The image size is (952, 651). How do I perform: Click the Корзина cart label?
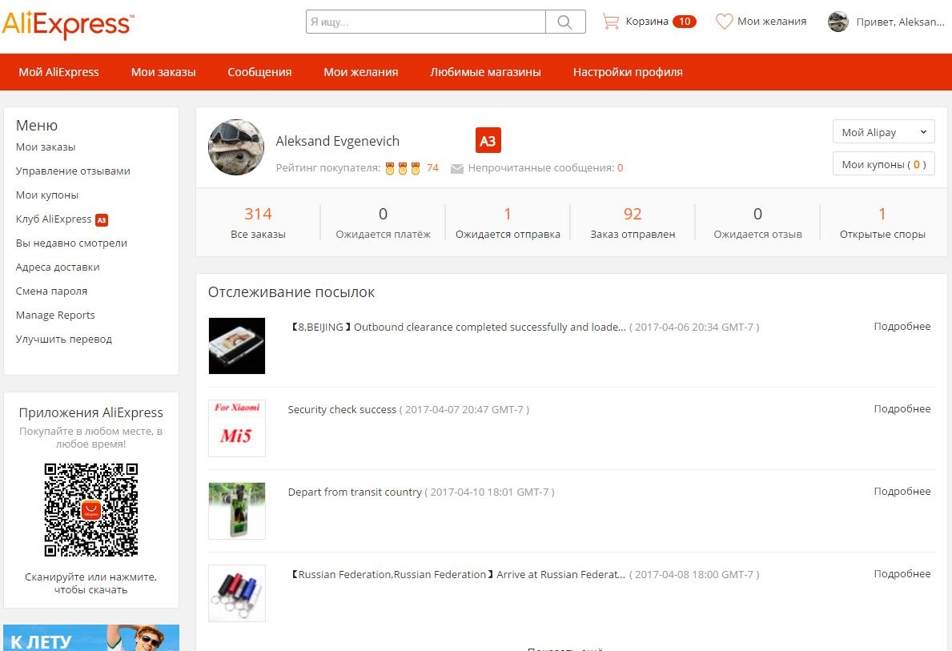[647, 22]
